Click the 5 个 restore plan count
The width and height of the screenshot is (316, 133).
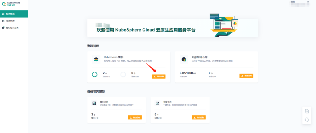[156, 115]
